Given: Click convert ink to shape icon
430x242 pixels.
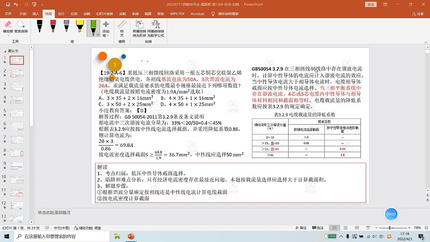Looking at the screenshot, I should tap(139, 28).
